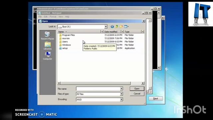The image size is (213, 120).
Task: Focus the File name input field
Action: 98,89
